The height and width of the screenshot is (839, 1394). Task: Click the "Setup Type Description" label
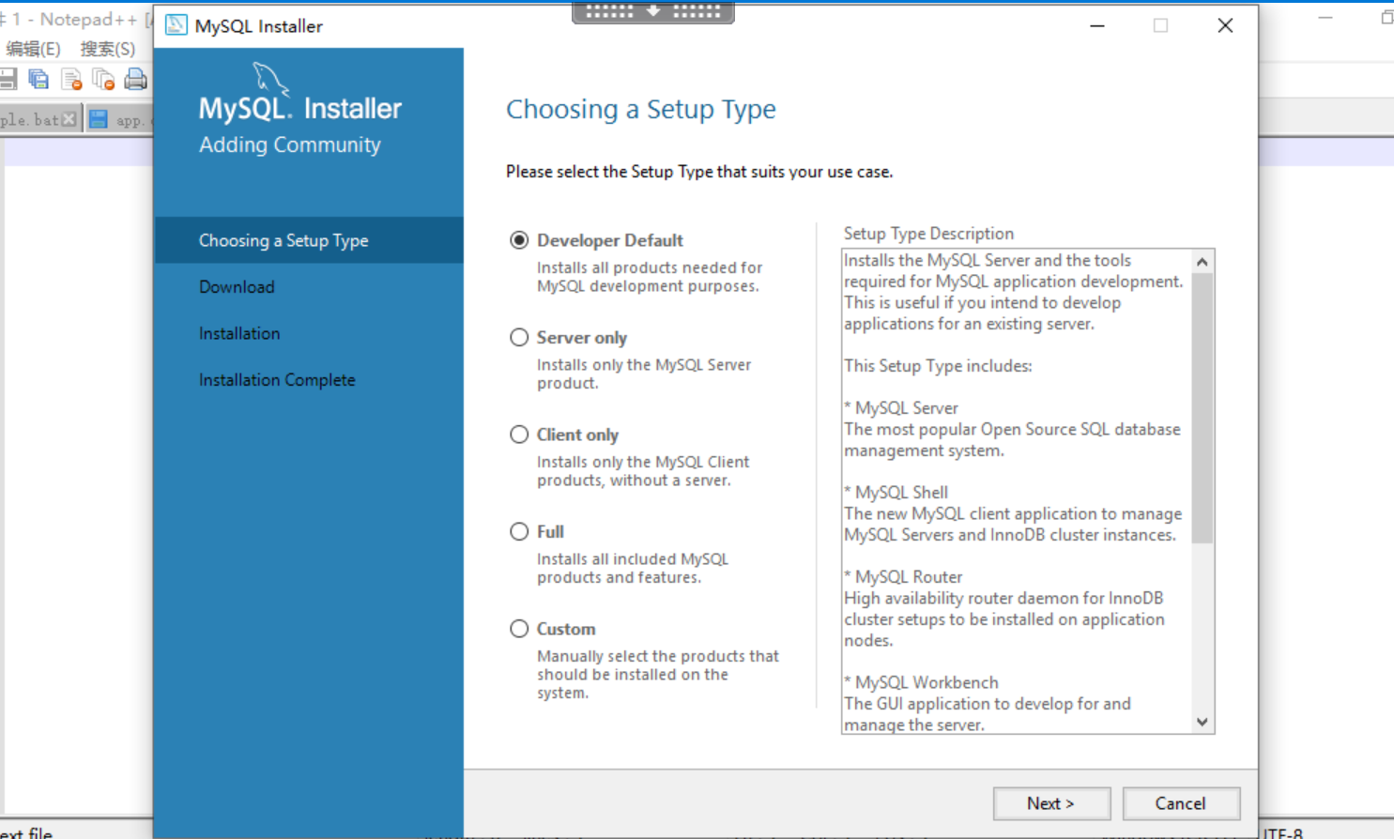point(928,234)
